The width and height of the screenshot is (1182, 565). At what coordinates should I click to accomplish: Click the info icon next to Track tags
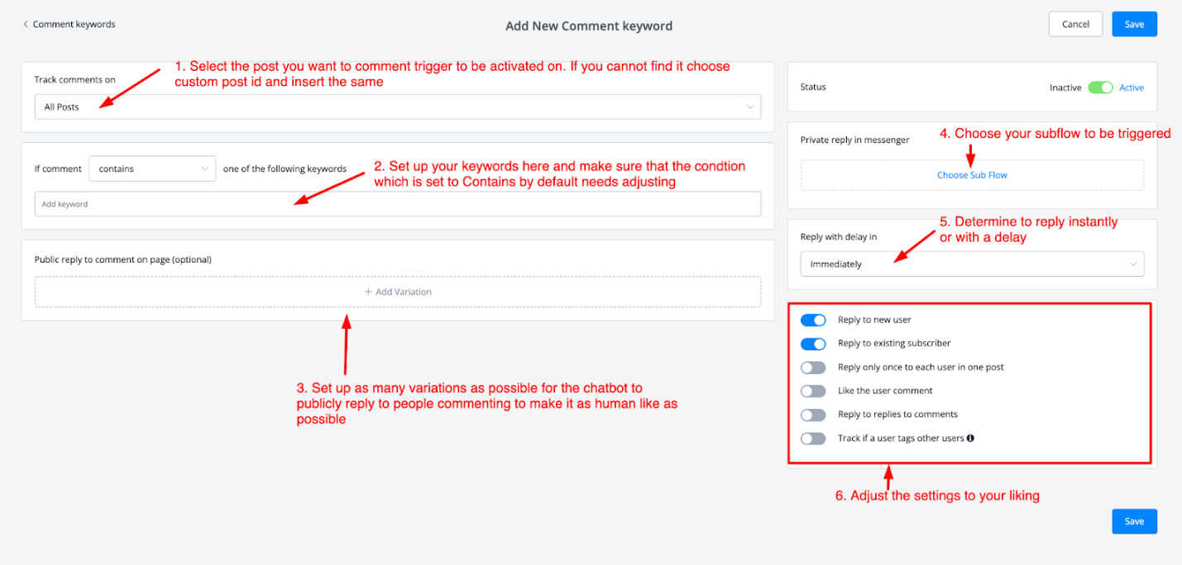click(x=970, y=438)
